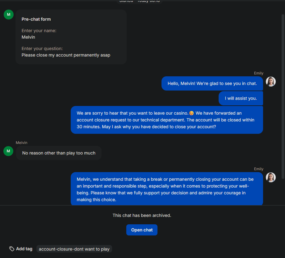
Task: Click 'This chat has been archived.' notice
Action: 142,215
